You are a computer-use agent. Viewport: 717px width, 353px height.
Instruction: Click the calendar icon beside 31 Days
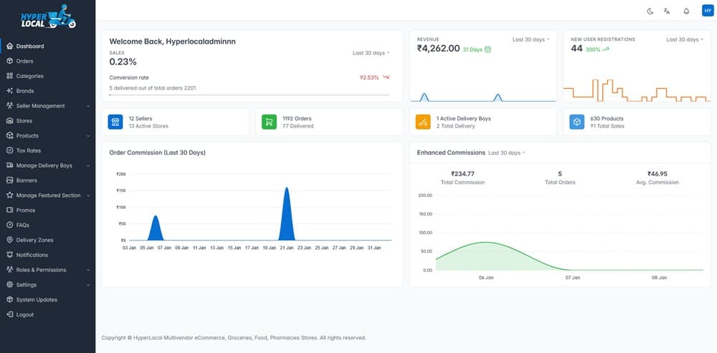[488, 49]
